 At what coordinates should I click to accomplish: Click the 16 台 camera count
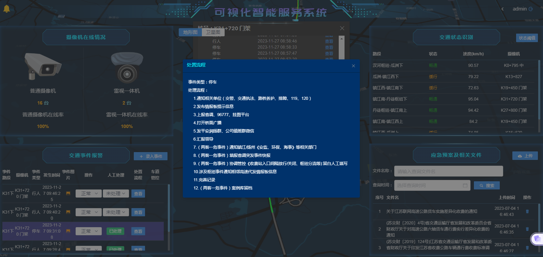click(x=43, y=103)
